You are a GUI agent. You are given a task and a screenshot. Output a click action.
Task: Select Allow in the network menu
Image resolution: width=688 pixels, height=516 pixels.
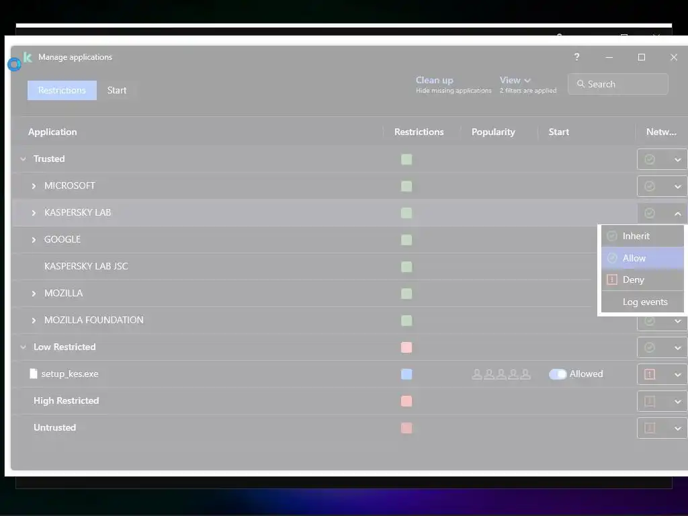tap(642, 258)
